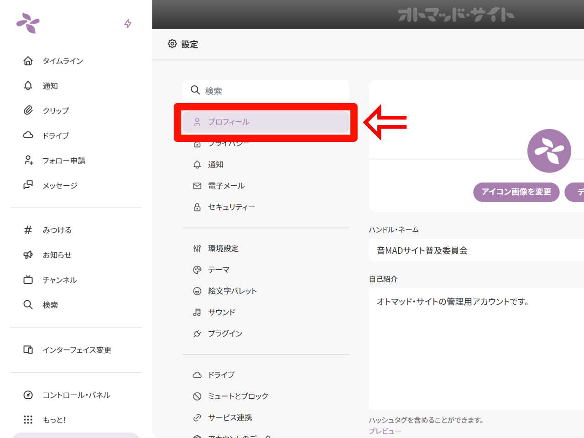Click the Misskey logo at top left
The image size is (584, 438).
click(28, 23)
